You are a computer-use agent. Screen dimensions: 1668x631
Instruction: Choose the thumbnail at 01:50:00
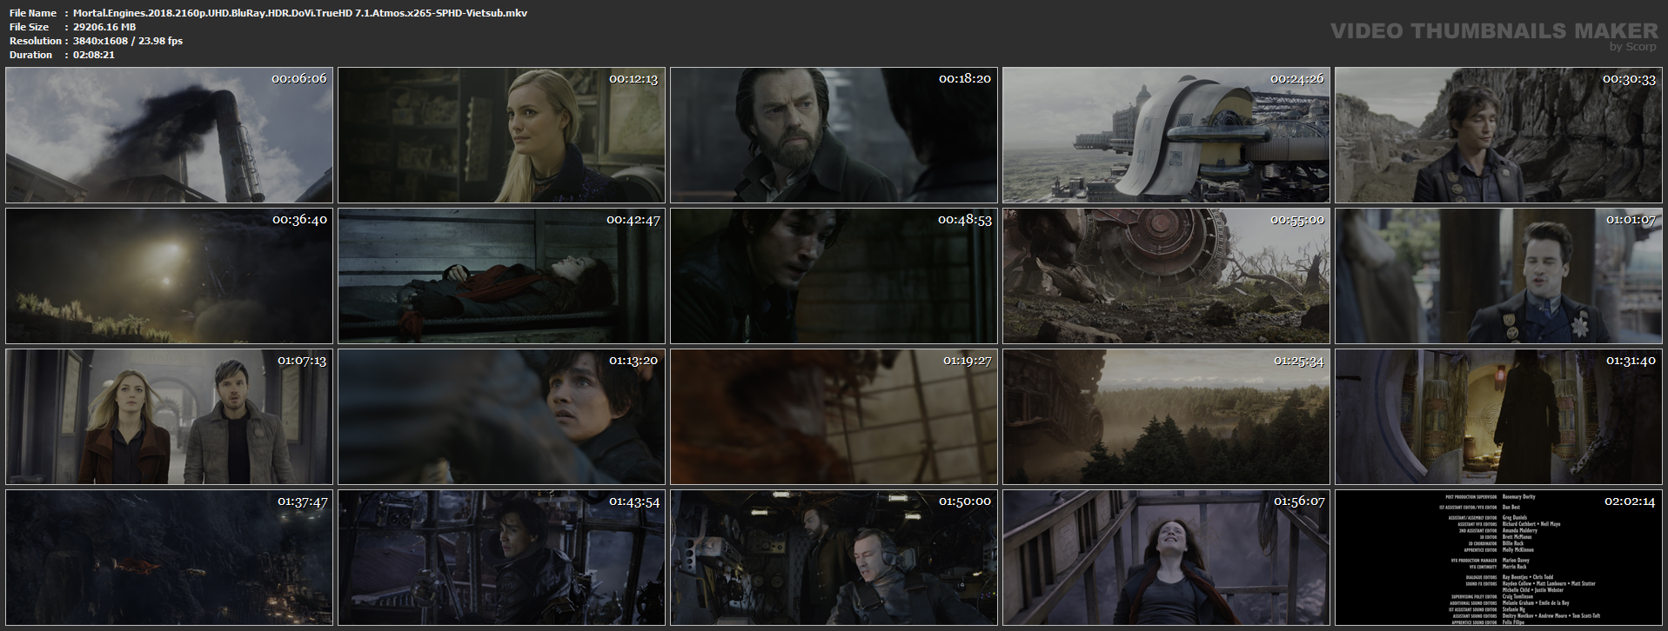tap(834, 557)
